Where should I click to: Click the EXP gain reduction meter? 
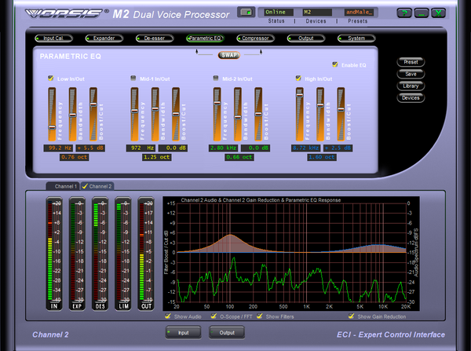77,254
